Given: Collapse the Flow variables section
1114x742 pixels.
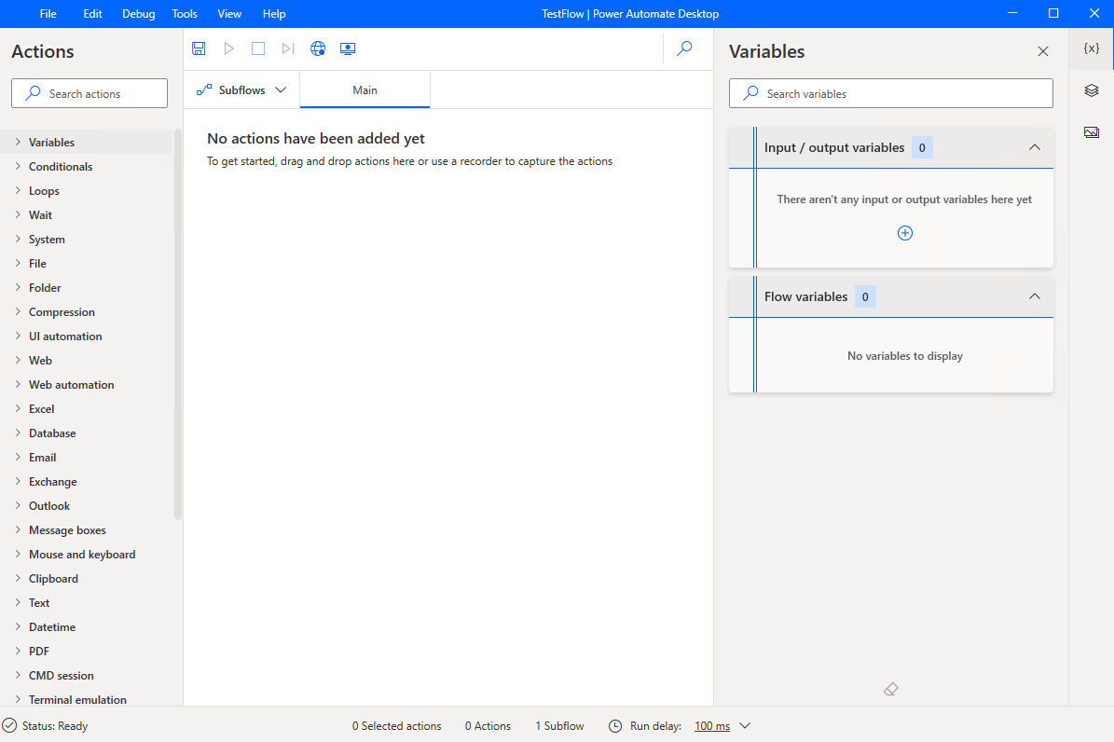Looking at the screenshot, I should pyautogui.click(x=1035, y=296).
